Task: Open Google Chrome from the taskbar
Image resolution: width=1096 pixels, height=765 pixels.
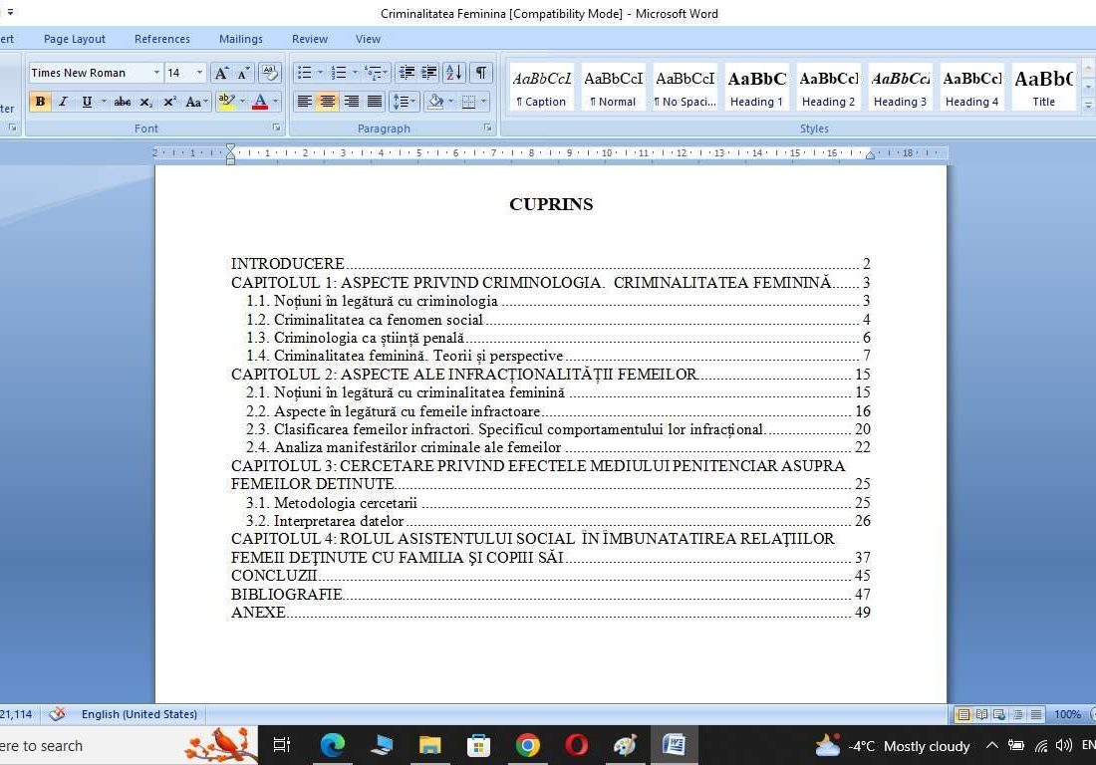Action: point(527,745)
